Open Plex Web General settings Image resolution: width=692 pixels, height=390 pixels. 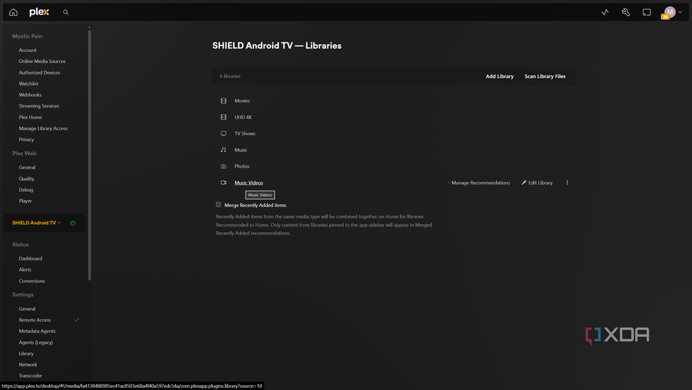pyautogui.click(x=27, y=168)
